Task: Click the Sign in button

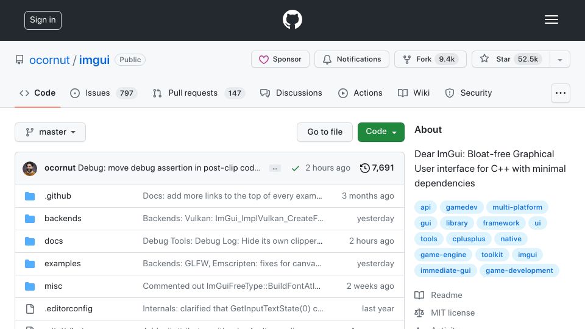Action: click(x=43, y=20)
